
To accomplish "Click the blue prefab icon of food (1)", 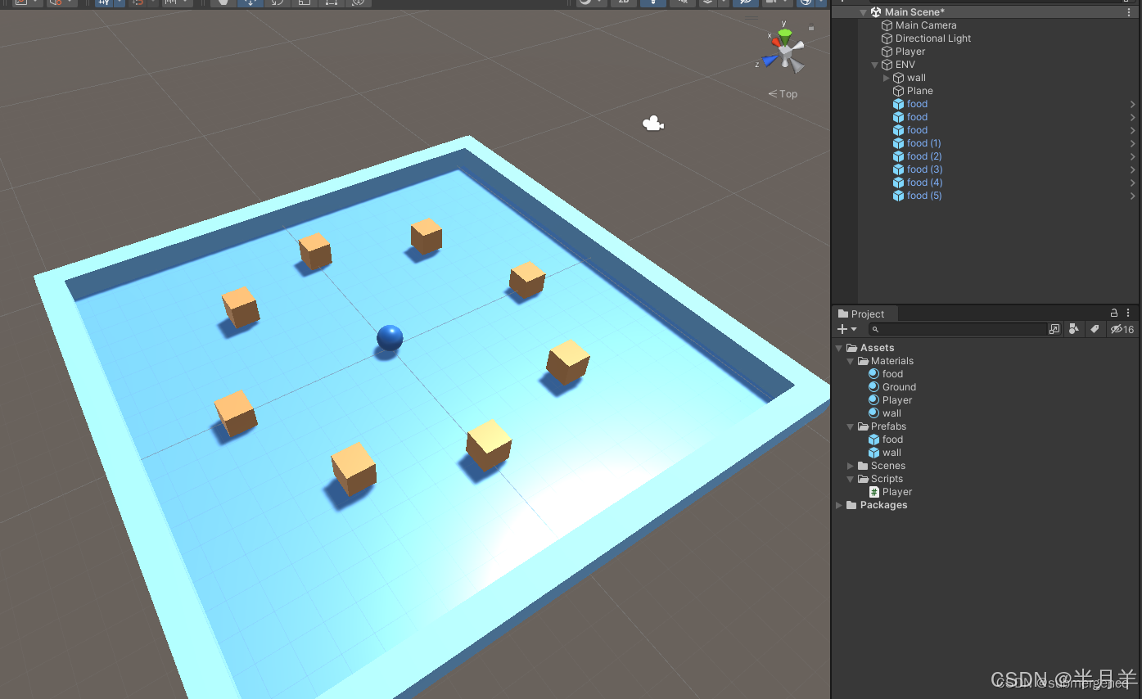I will pos(898,143).
